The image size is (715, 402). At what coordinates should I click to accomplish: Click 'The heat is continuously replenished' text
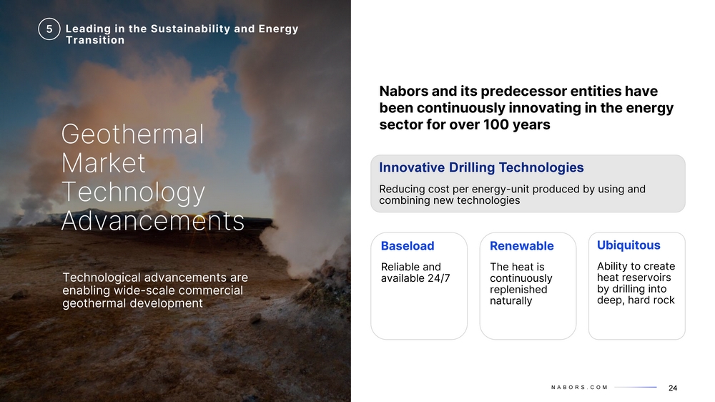click(521, 284)
